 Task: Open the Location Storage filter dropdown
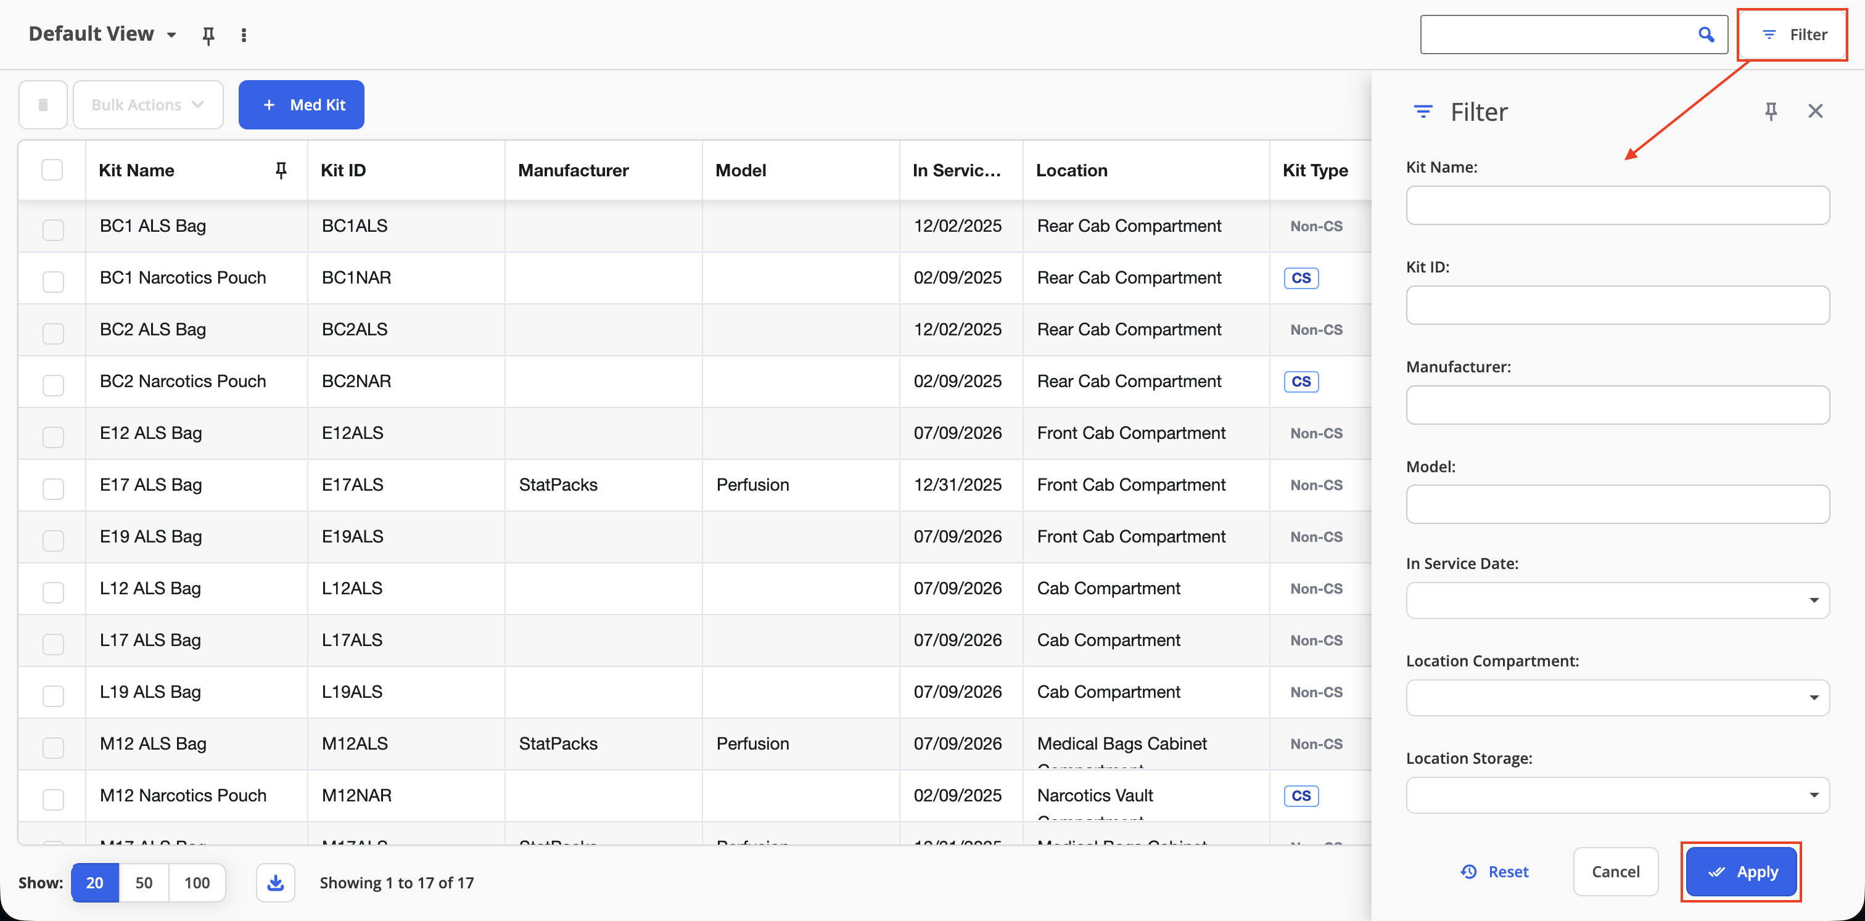click(1618, 795)
